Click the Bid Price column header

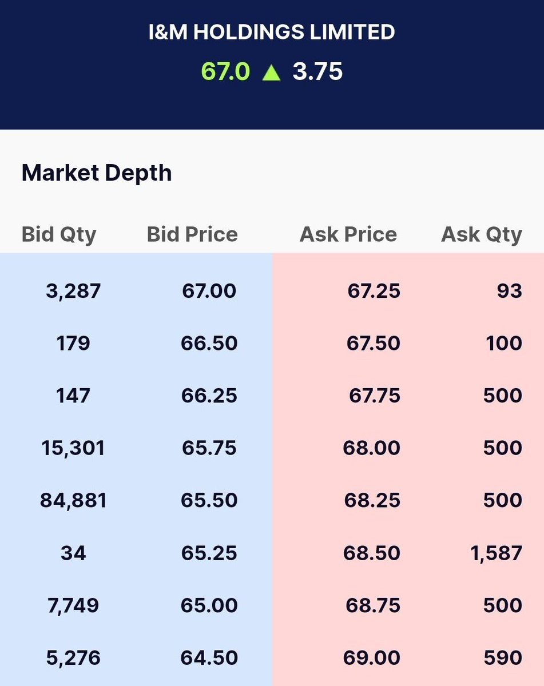(x=192, y=234)
